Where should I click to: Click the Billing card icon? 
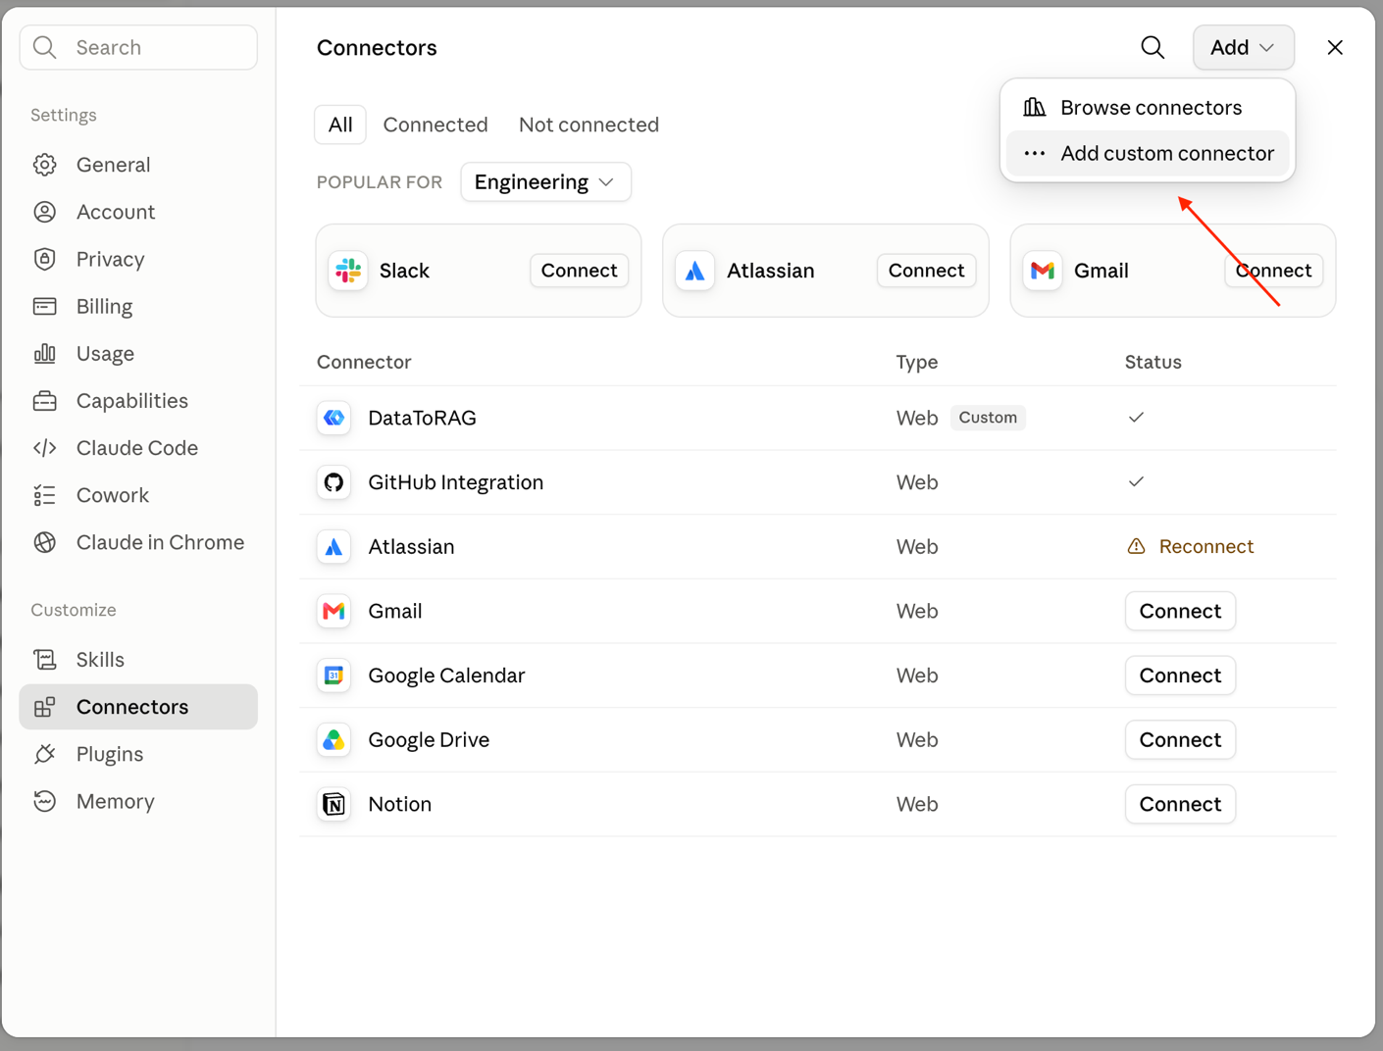pyautogui.click(x=44, y=306)
